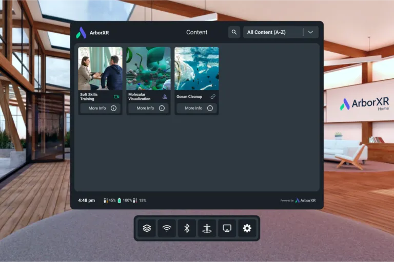Click the app shapes icon on Molecular Visualization
394x262 pixels.
165,97
